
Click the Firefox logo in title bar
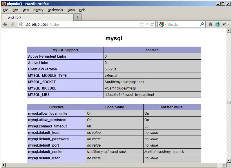tap(4, 3)
